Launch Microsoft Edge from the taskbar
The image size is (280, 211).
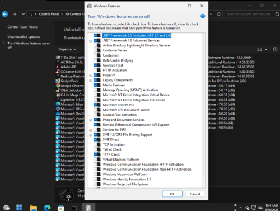pyautogui.click(x=47, y=208)
